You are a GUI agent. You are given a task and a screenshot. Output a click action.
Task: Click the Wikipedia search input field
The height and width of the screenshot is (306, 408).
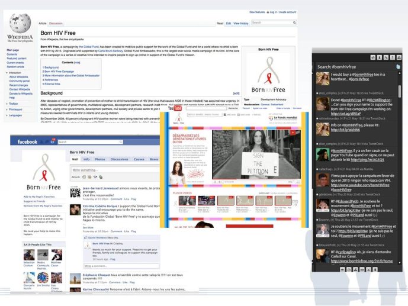(x=272, y=22)
